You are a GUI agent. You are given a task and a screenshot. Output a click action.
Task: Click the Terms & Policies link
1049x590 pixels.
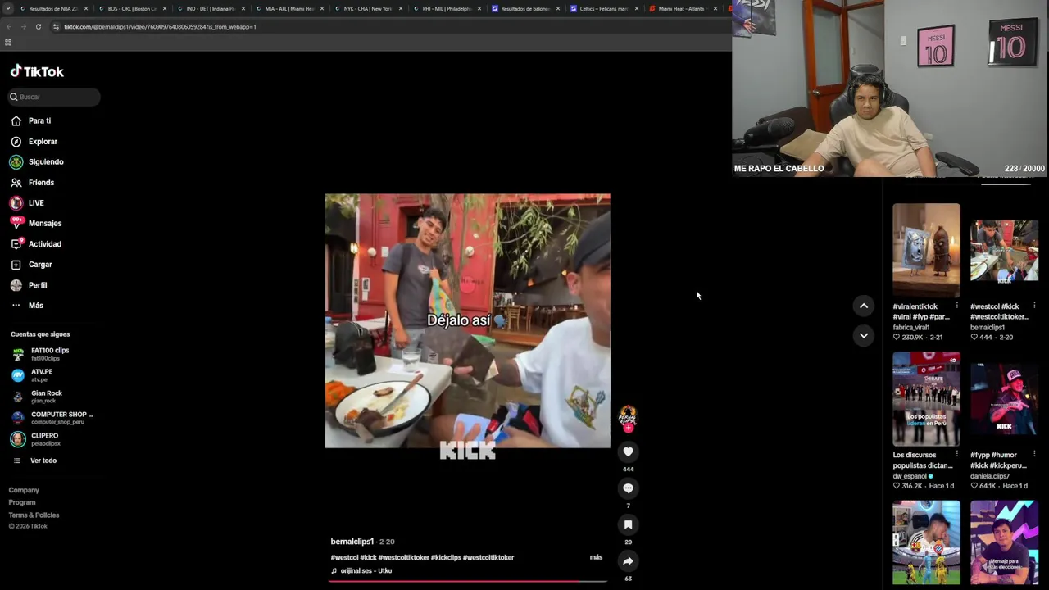tap(34, 515)
